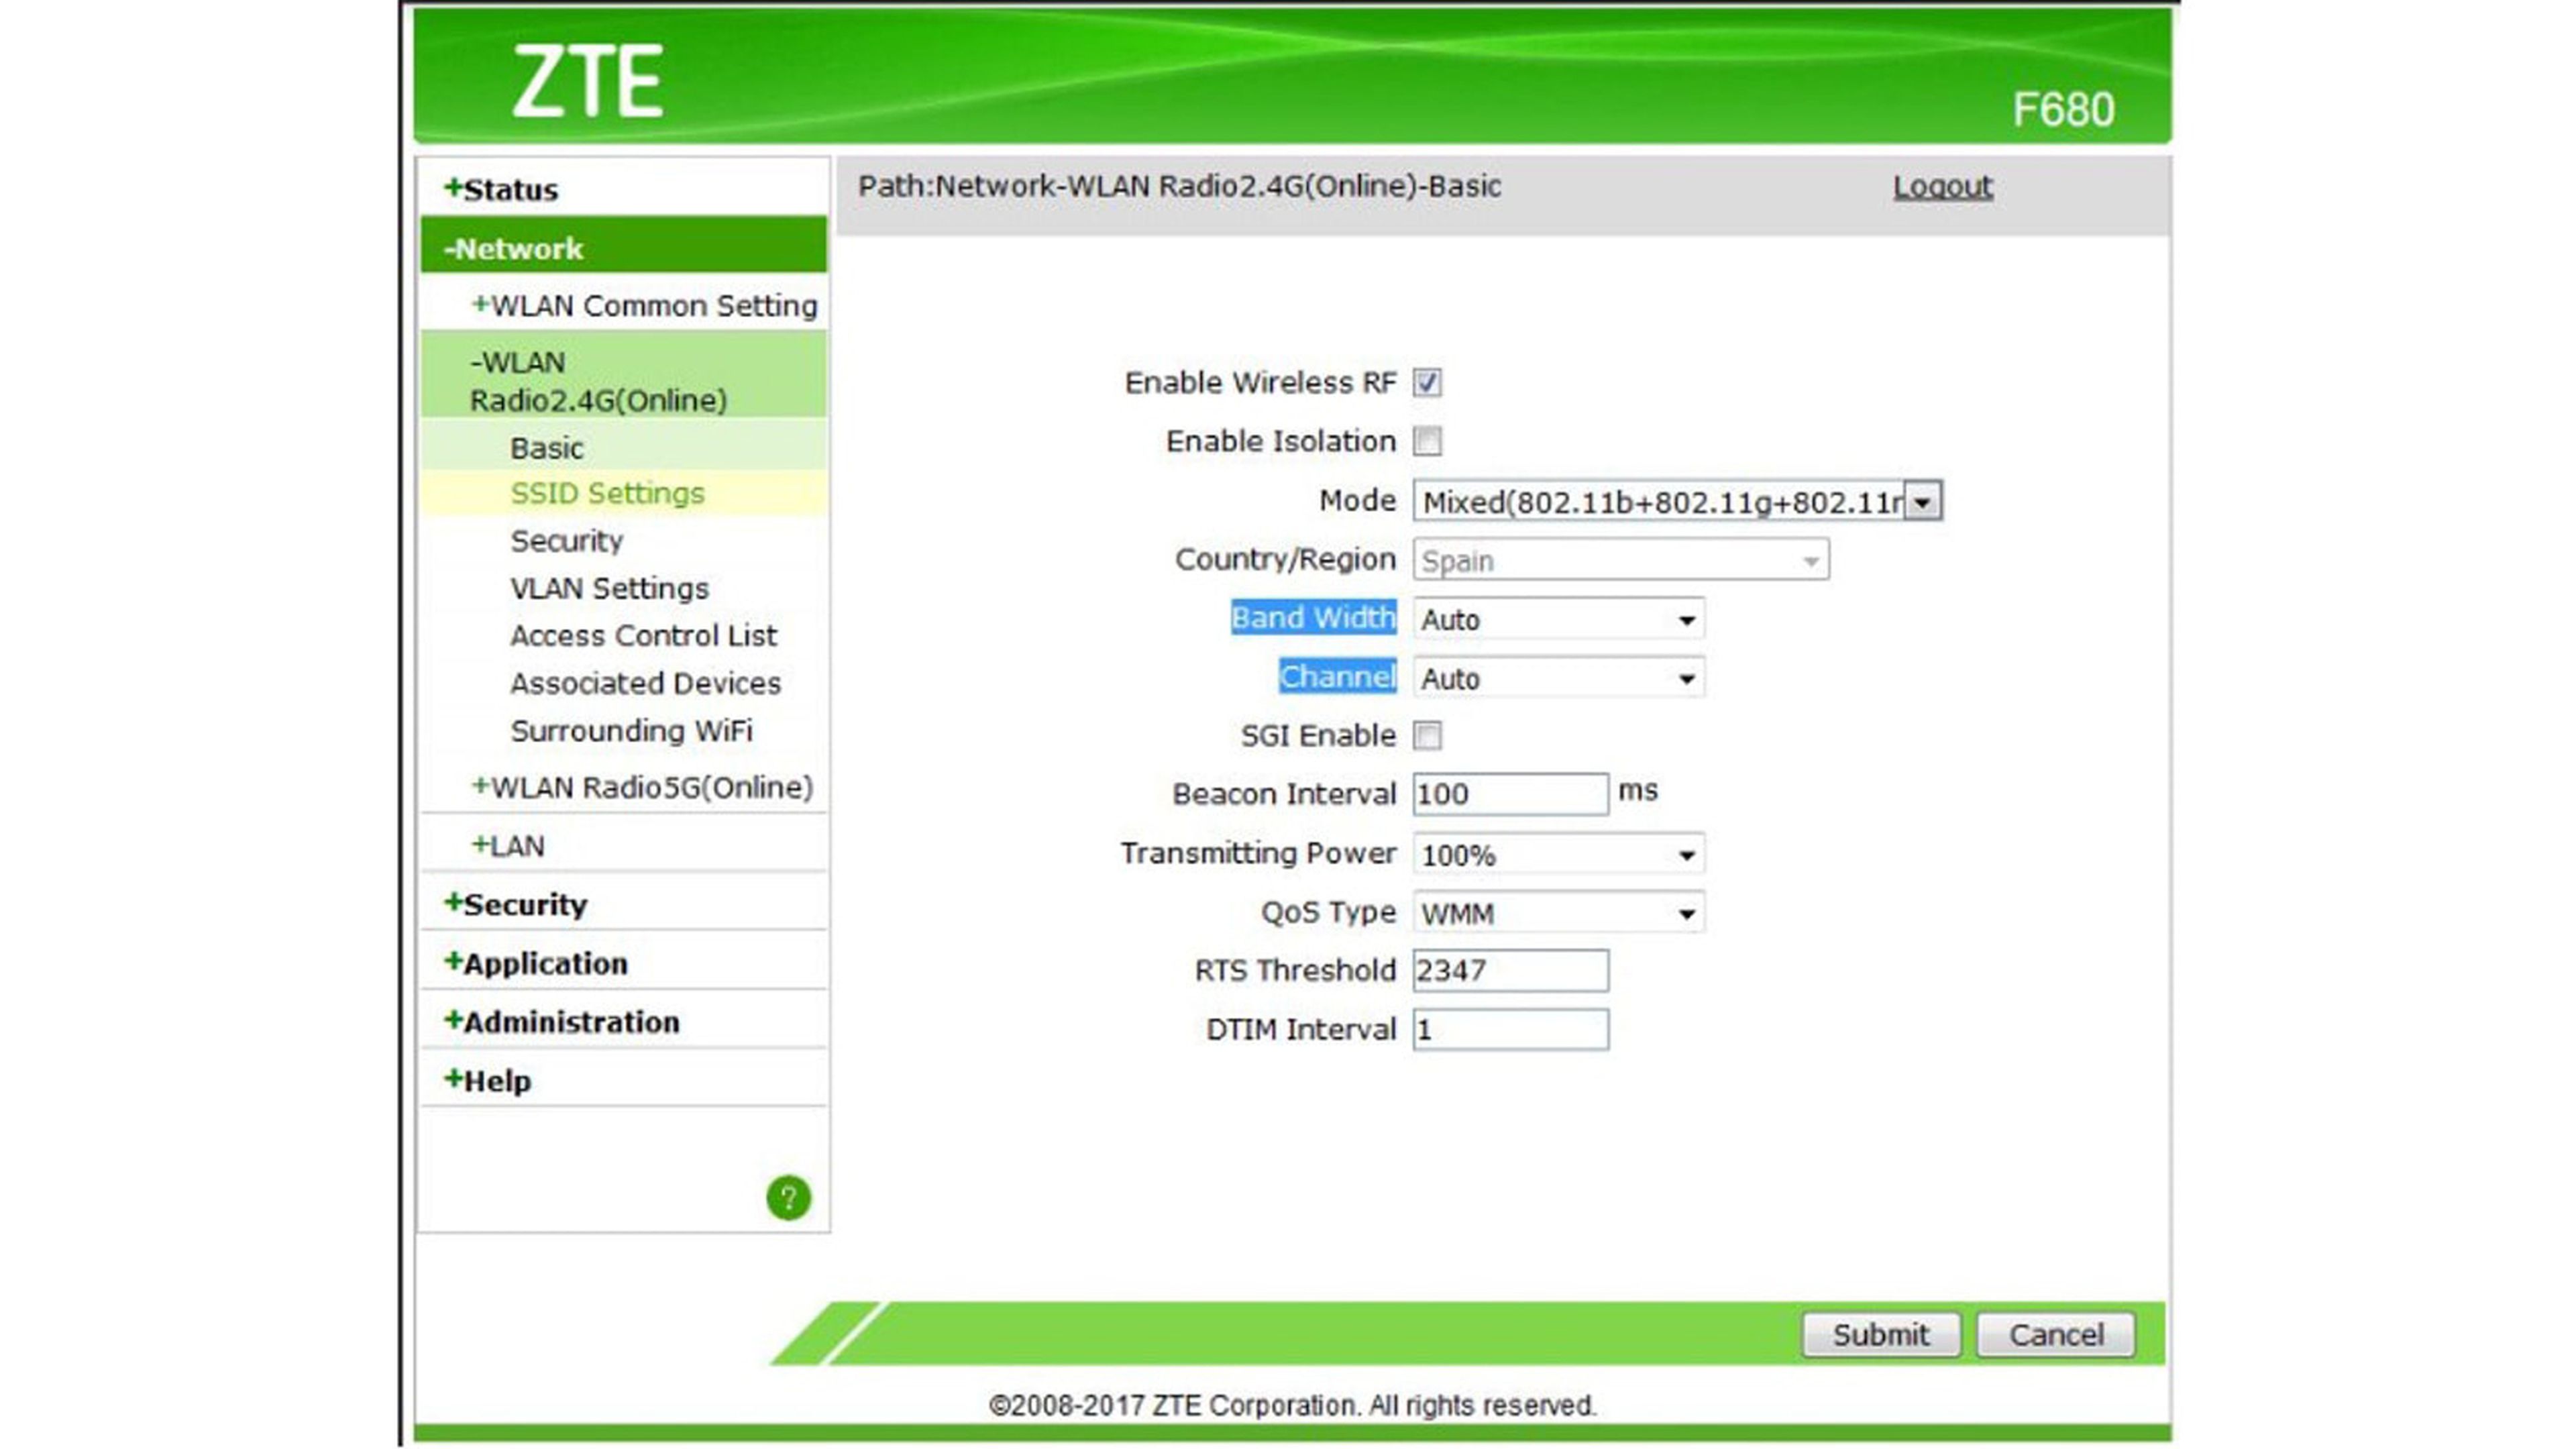Click the DTIM Interval input field
Screen dimensions: 2576x1449
[1510, 1030]
